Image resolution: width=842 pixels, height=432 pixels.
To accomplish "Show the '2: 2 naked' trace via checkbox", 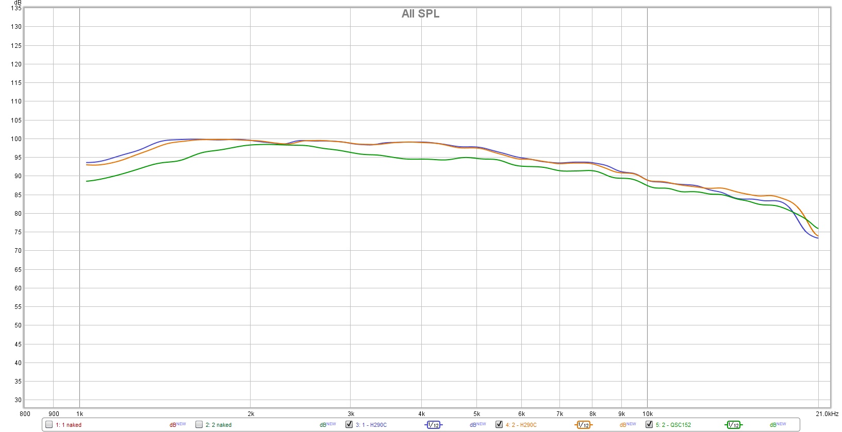I will pyautogui.click(x=199, y=425).
